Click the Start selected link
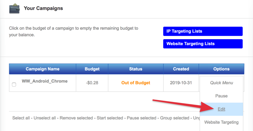This screenshot has height=131, width=253. 110,118
